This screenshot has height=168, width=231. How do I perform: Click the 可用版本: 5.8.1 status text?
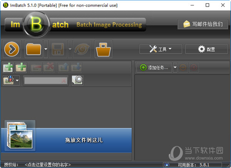[193, 165]
